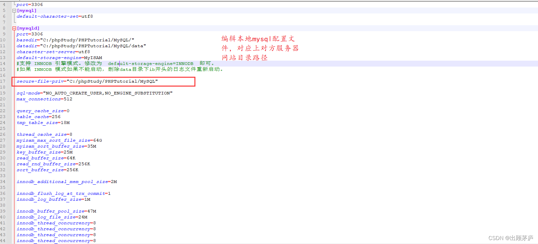The height and width of the screenshot is (244, 538).
Task: Click the basedir path line
Action: click(x=75, y=40)
